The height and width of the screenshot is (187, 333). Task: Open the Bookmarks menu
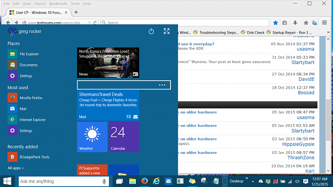(58, 4)
